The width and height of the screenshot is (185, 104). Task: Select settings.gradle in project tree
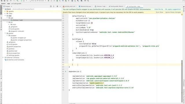click(x=14, y=55)
